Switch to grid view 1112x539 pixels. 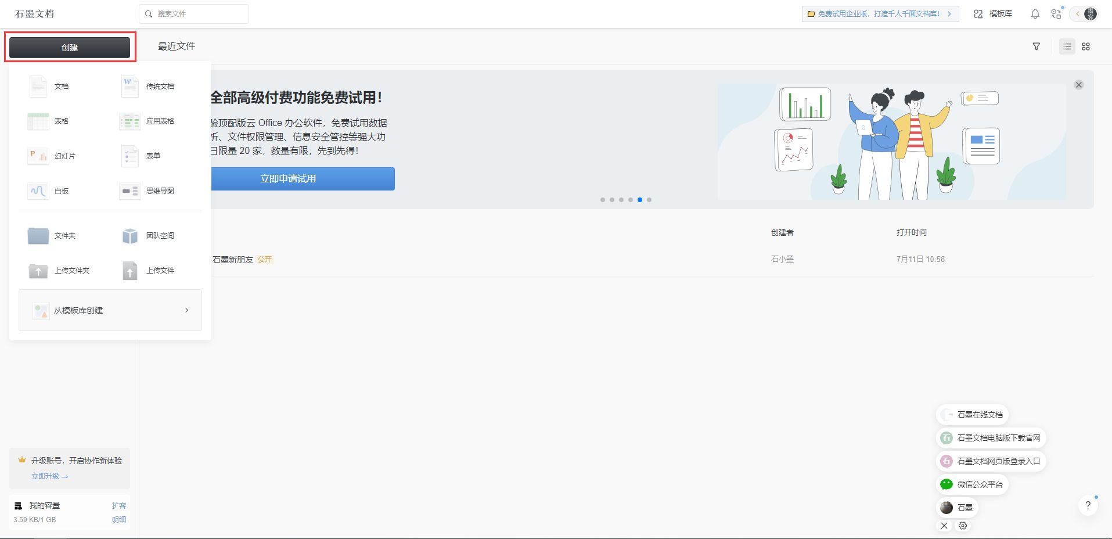(x=1086, y=46)
